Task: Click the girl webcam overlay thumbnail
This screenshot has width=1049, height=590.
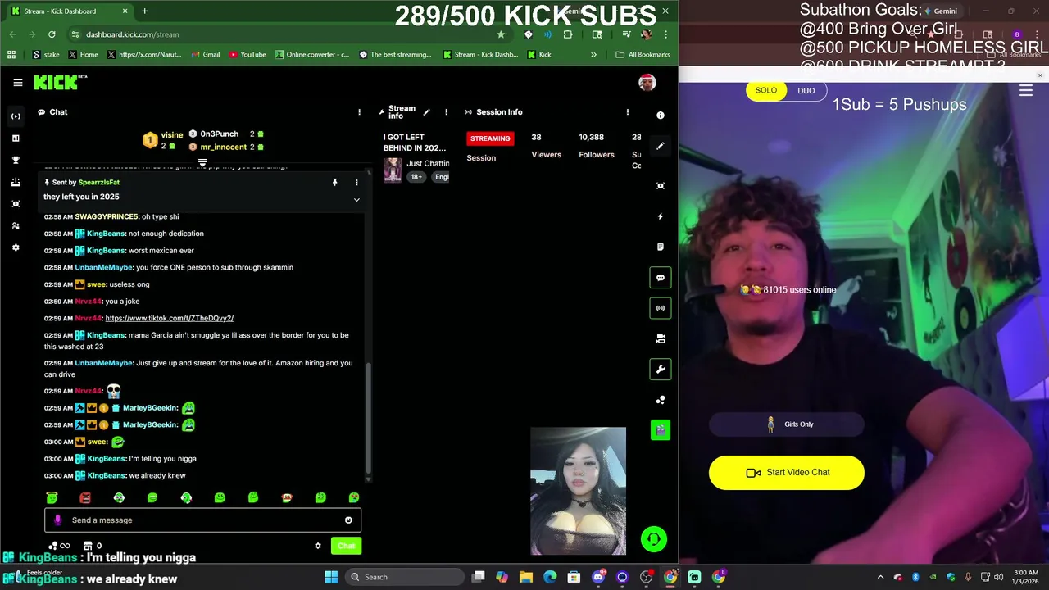Action: 578,491
